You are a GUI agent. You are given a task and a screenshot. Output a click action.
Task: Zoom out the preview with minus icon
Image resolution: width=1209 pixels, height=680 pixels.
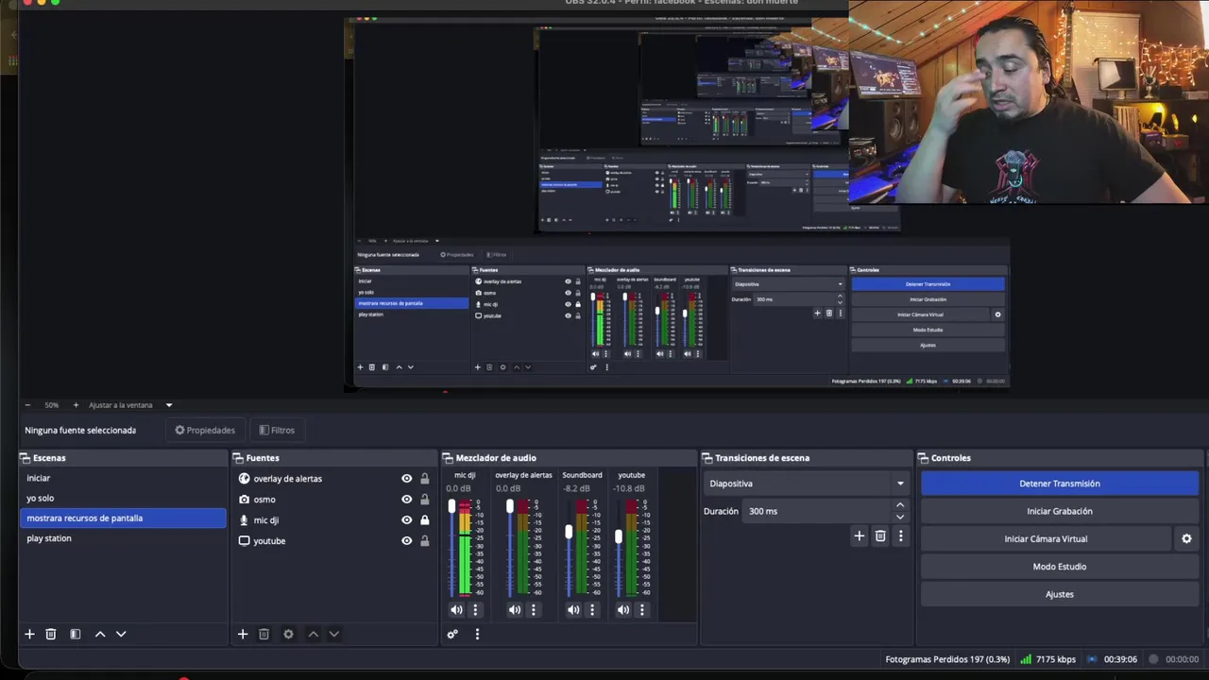(x=27, y=405)
